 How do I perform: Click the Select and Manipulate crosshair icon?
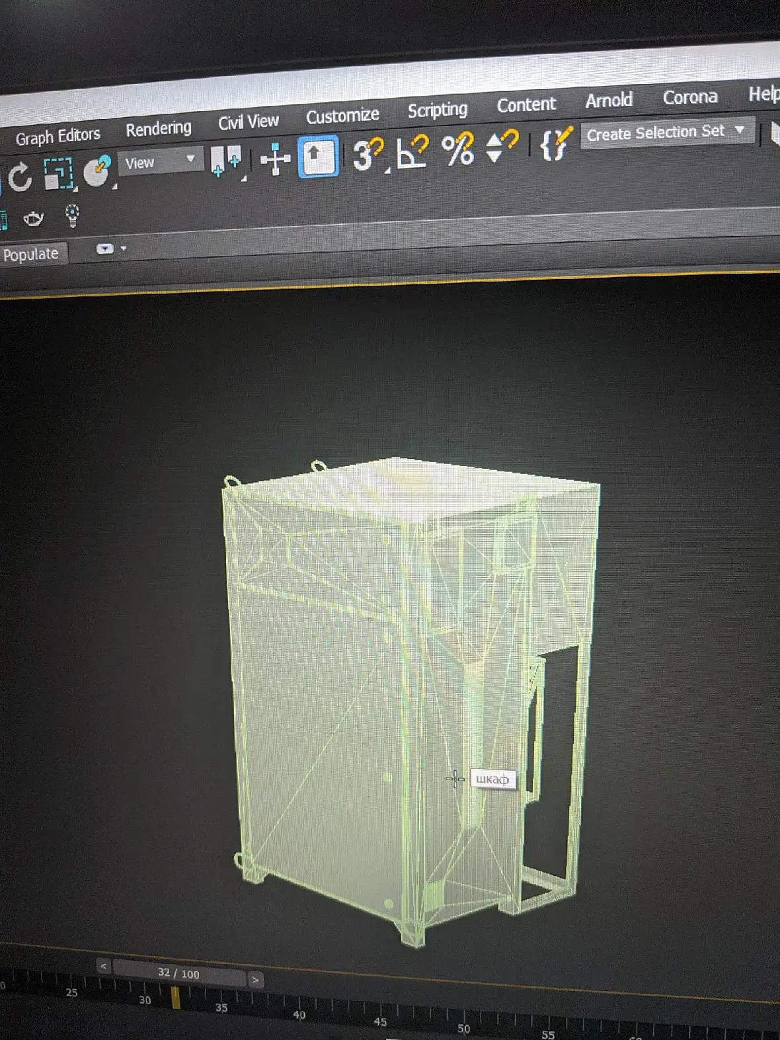[276, 159]
